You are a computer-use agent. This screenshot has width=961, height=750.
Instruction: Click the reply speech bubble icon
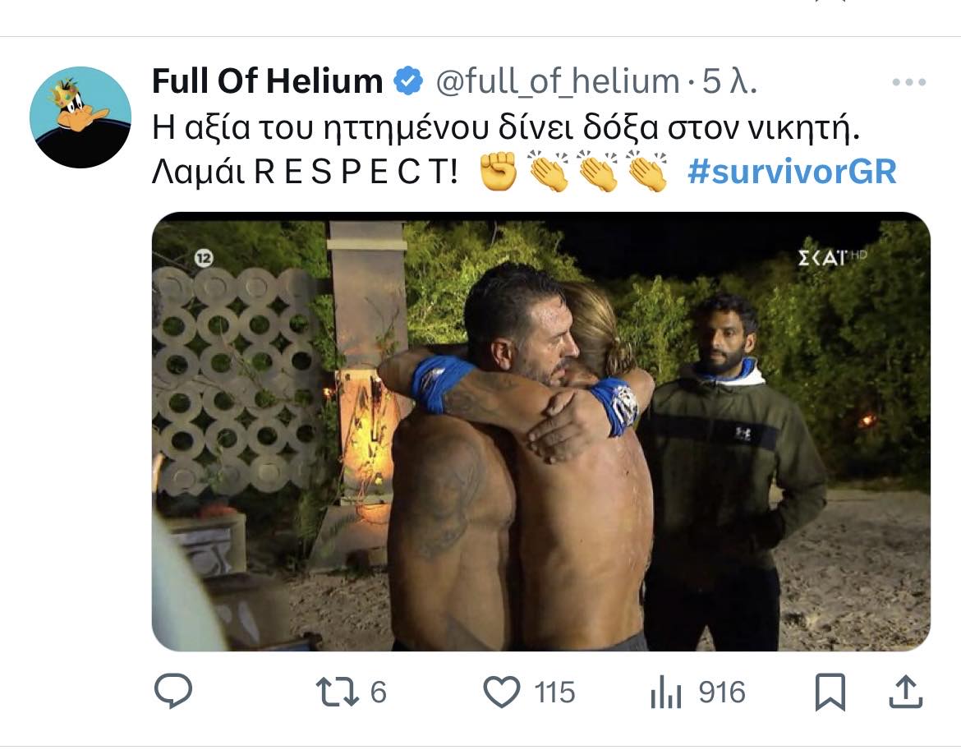(172, 691)
